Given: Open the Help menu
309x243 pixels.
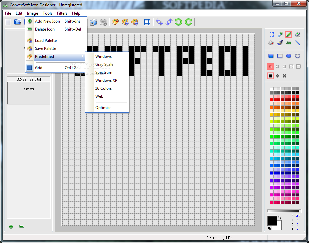Looking at the screenshot, I should point(76,13).
